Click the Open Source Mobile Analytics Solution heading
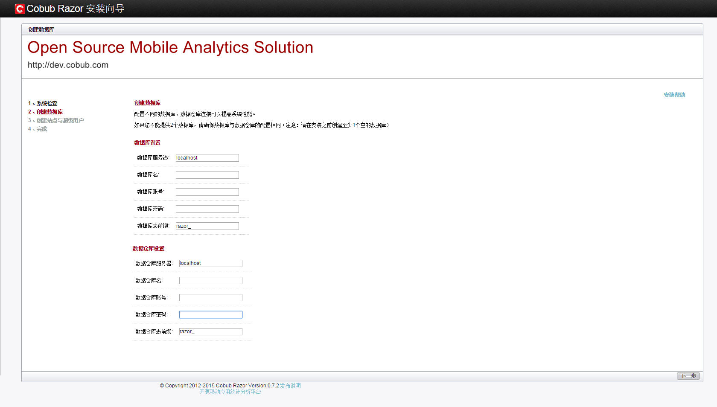The image size is (717, 407). point(170,47)
